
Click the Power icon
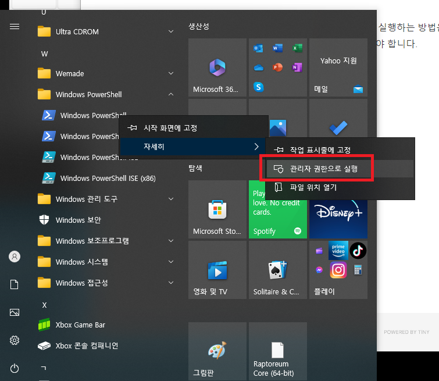click(15, 368)
